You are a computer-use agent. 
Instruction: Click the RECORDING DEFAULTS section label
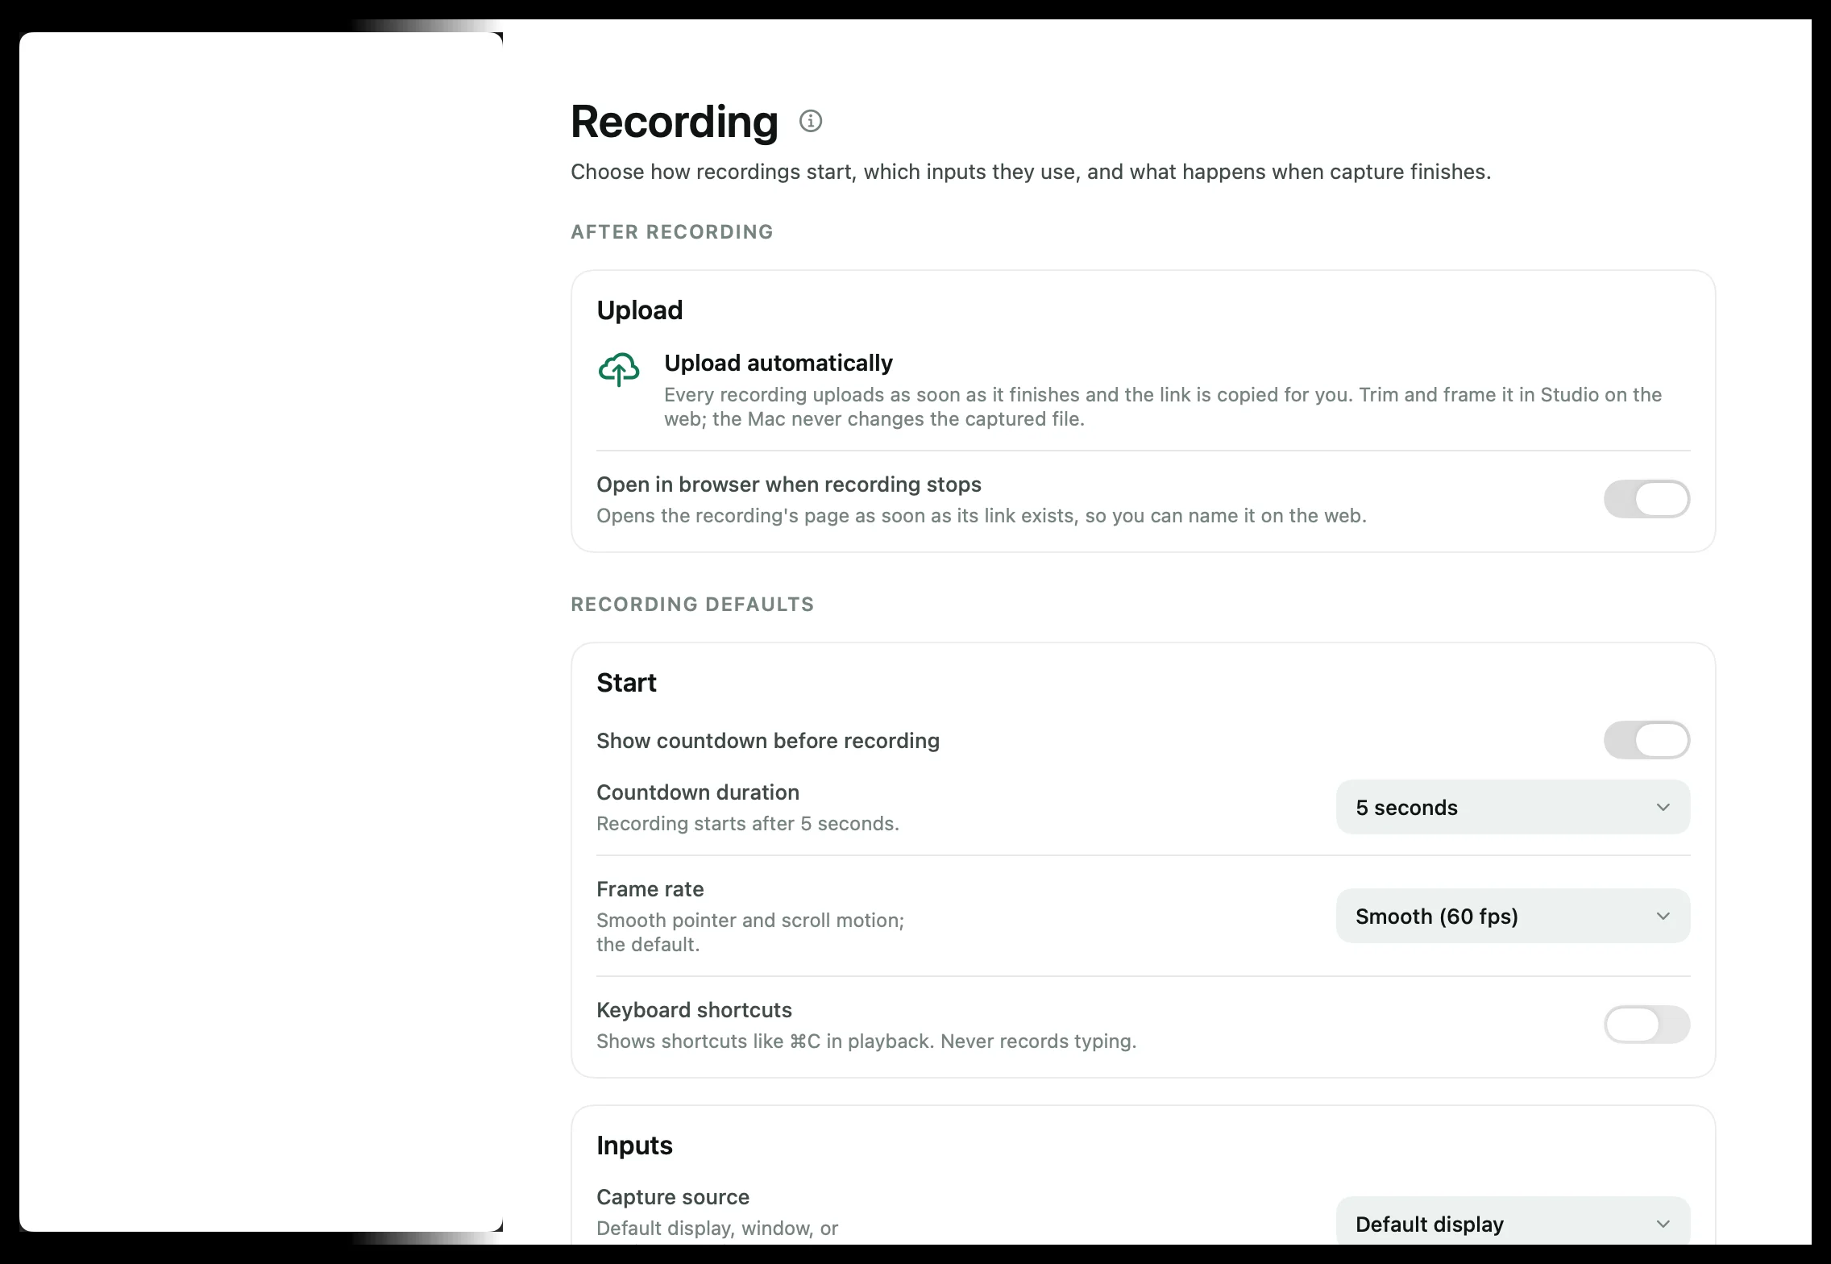click(x=692, y=605)
